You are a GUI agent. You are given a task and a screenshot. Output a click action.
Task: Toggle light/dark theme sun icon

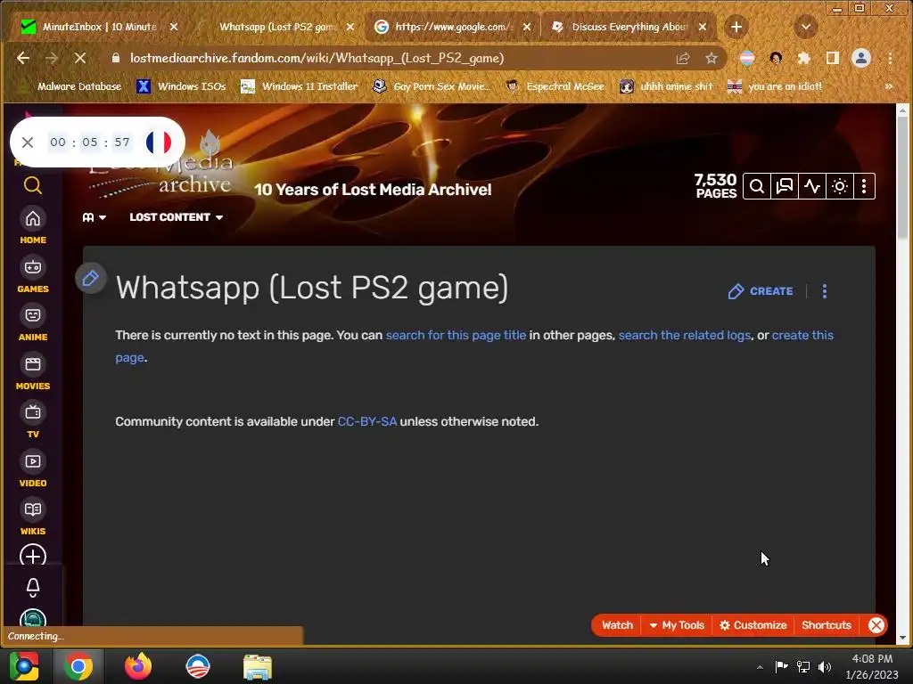[x=840, y=186]
